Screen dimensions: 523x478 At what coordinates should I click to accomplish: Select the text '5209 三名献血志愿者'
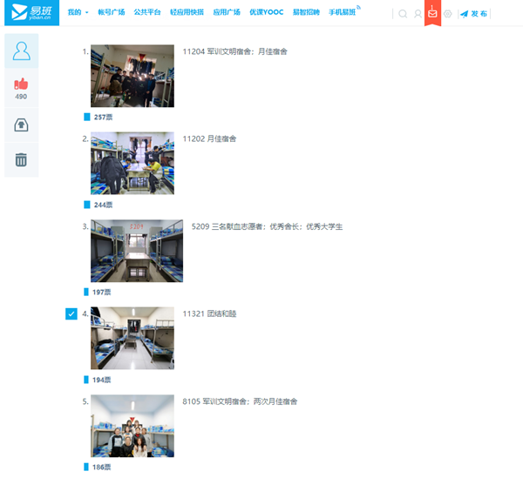point(227,227)
